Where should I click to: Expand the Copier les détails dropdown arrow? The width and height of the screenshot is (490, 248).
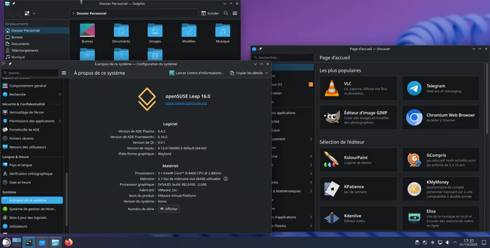click(x=267, y=73)
